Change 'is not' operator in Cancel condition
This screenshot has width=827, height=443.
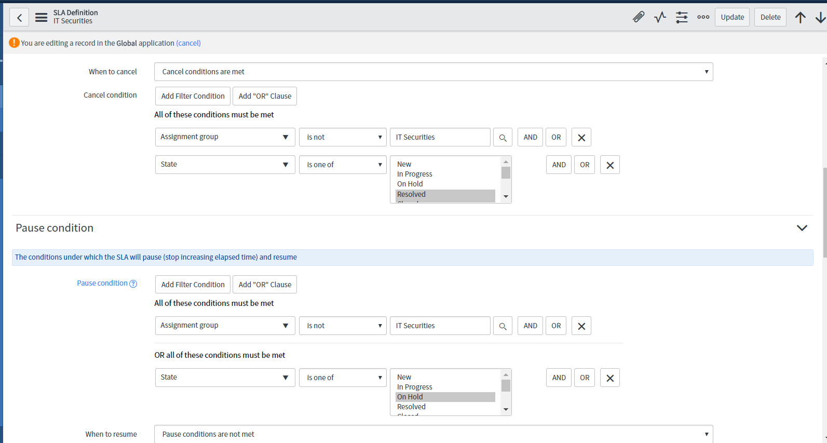click(343, 137)
